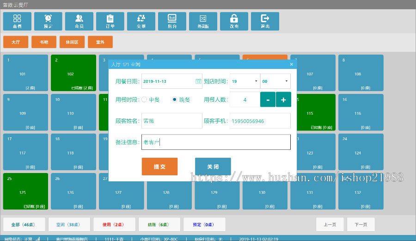Click the orange 提交 submit button
The height and width of the screenshot is (241, 416).
point(159,167)
